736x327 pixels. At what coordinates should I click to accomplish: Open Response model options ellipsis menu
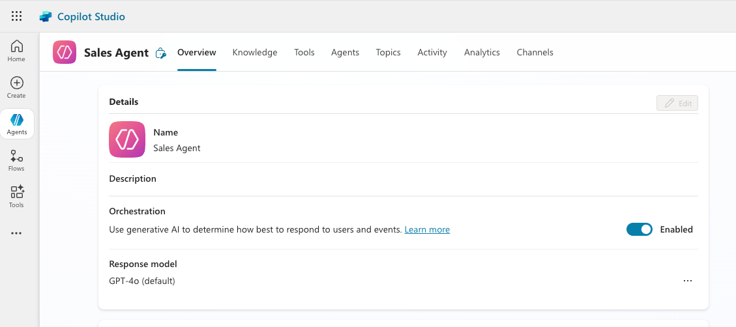(687, 281)
